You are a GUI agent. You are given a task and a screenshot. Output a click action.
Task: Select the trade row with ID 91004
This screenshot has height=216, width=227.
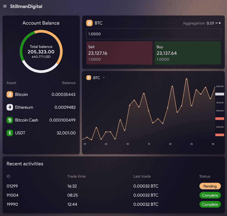coord(12,195)
